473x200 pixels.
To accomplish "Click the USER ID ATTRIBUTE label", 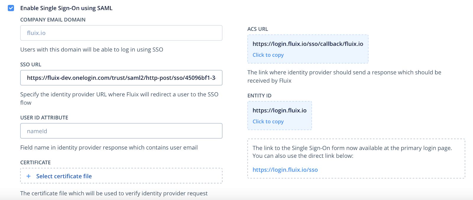I will 44,118.
